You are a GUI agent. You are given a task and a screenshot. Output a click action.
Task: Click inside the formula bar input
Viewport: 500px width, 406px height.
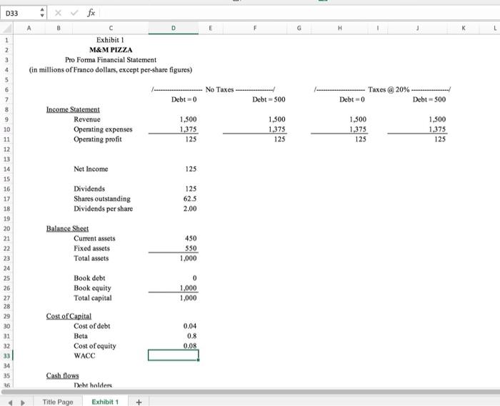(x=300, y=13)
